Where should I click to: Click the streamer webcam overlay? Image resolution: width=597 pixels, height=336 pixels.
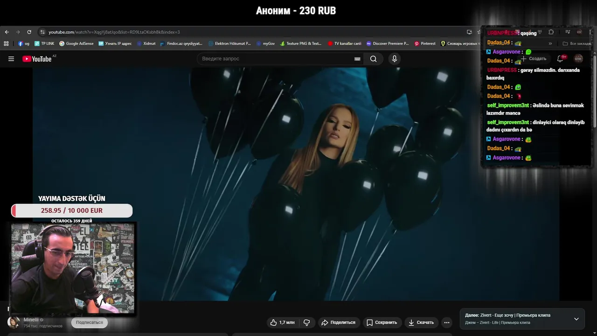[x=73, y=269]
